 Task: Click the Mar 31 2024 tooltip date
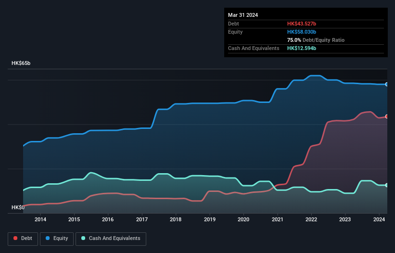pos(243,15)
